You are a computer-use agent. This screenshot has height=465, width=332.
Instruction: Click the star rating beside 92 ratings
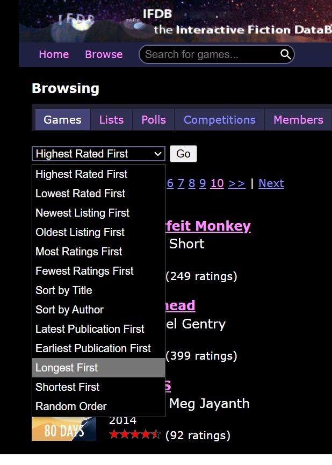tap(135, 435)
